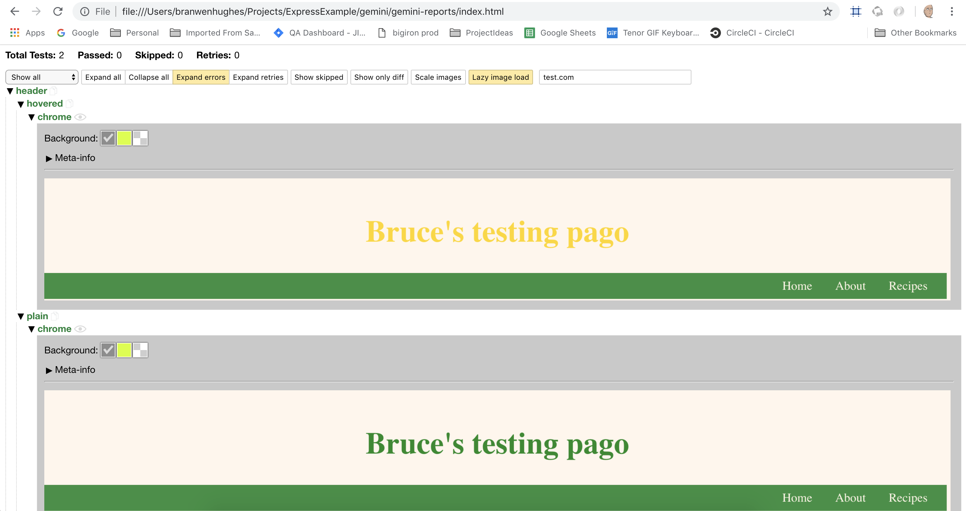Viewport: 966px width, 511px height.
Task: Click the copy icon next to plain
Action: pyautogui.click(x=55, y=316)
